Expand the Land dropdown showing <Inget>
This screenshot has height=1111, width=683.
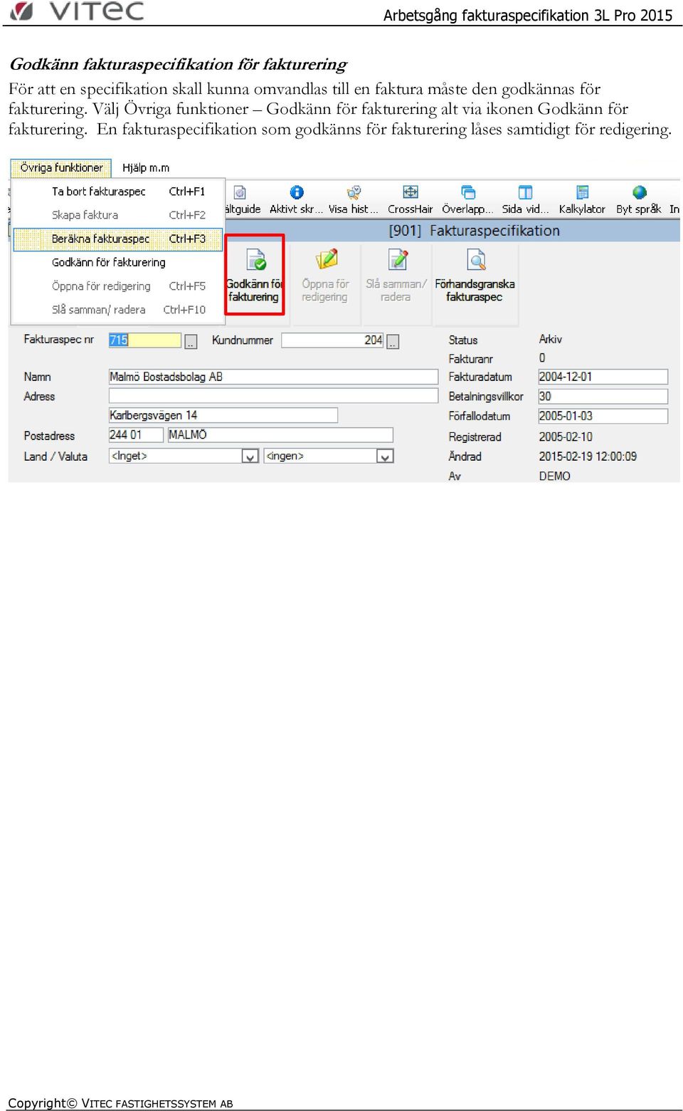pos(250,456)
